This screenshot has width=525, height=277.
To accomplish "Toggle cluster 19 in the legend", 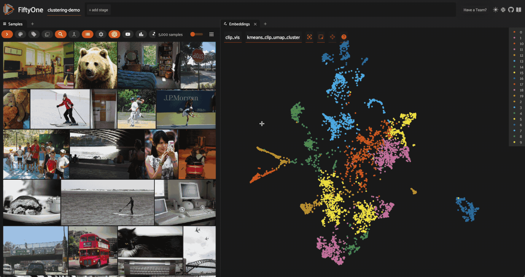I will click(x=518, y=96).
